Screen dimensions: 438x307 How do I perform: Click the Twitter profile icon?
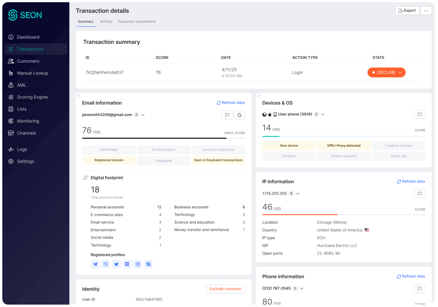point(116,264)
